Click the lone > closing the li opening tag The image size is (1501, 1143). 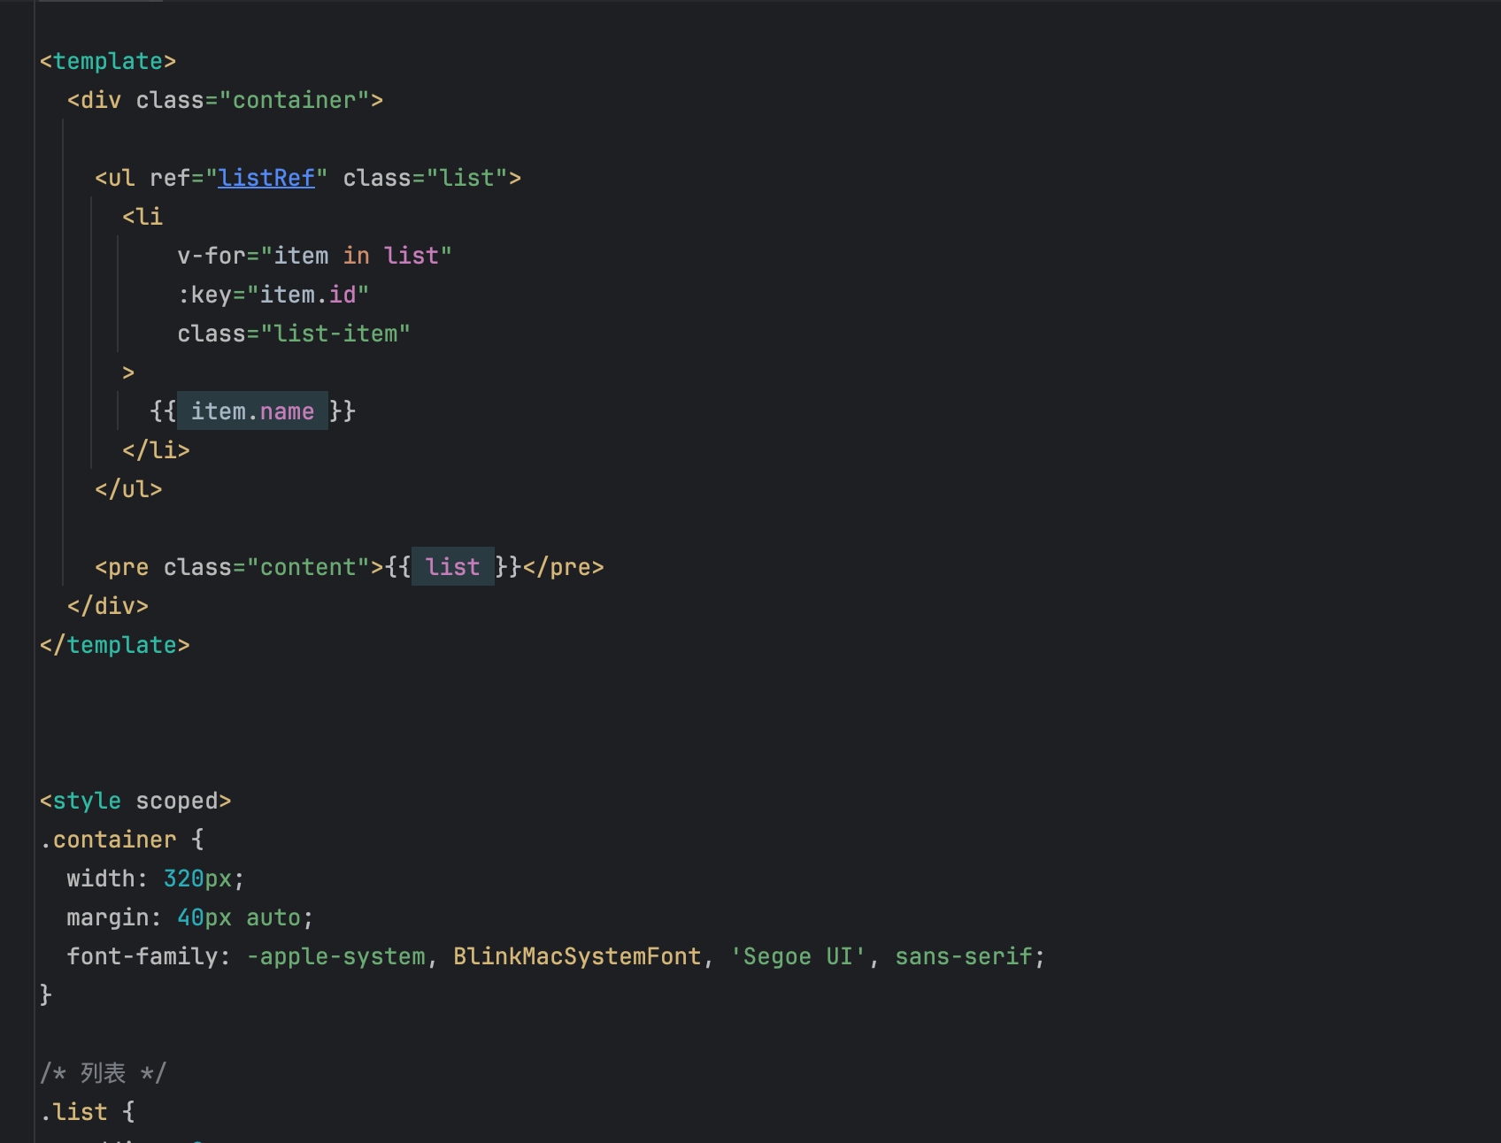pyautogui.click(x=128, y=372)
